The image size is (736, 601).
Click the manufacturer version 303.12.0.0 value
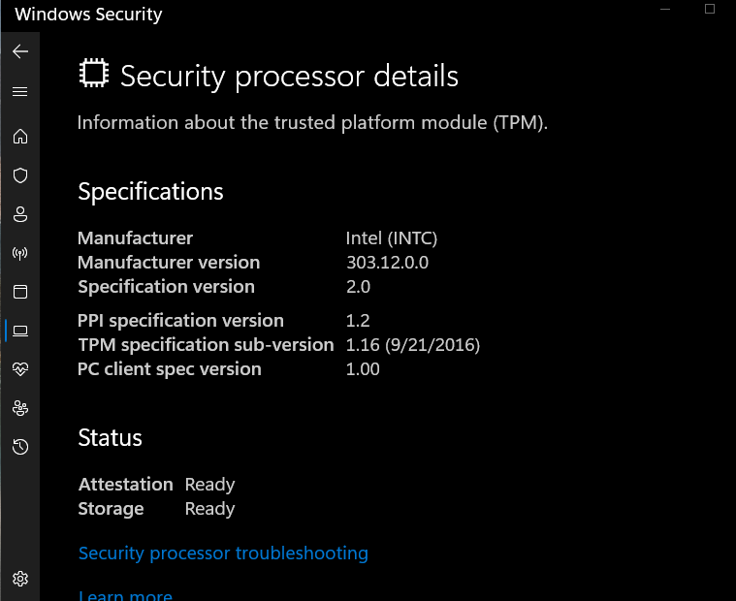pos(387,263)
